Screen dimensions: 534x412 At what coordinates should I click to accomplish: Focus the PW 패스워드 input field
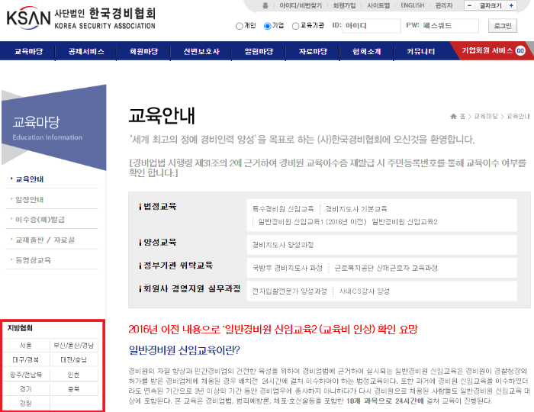click(449, 26)
